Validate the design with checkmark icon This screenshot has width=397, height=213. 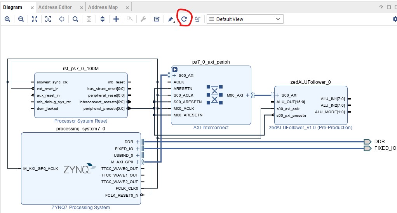(x=157, y=19)
